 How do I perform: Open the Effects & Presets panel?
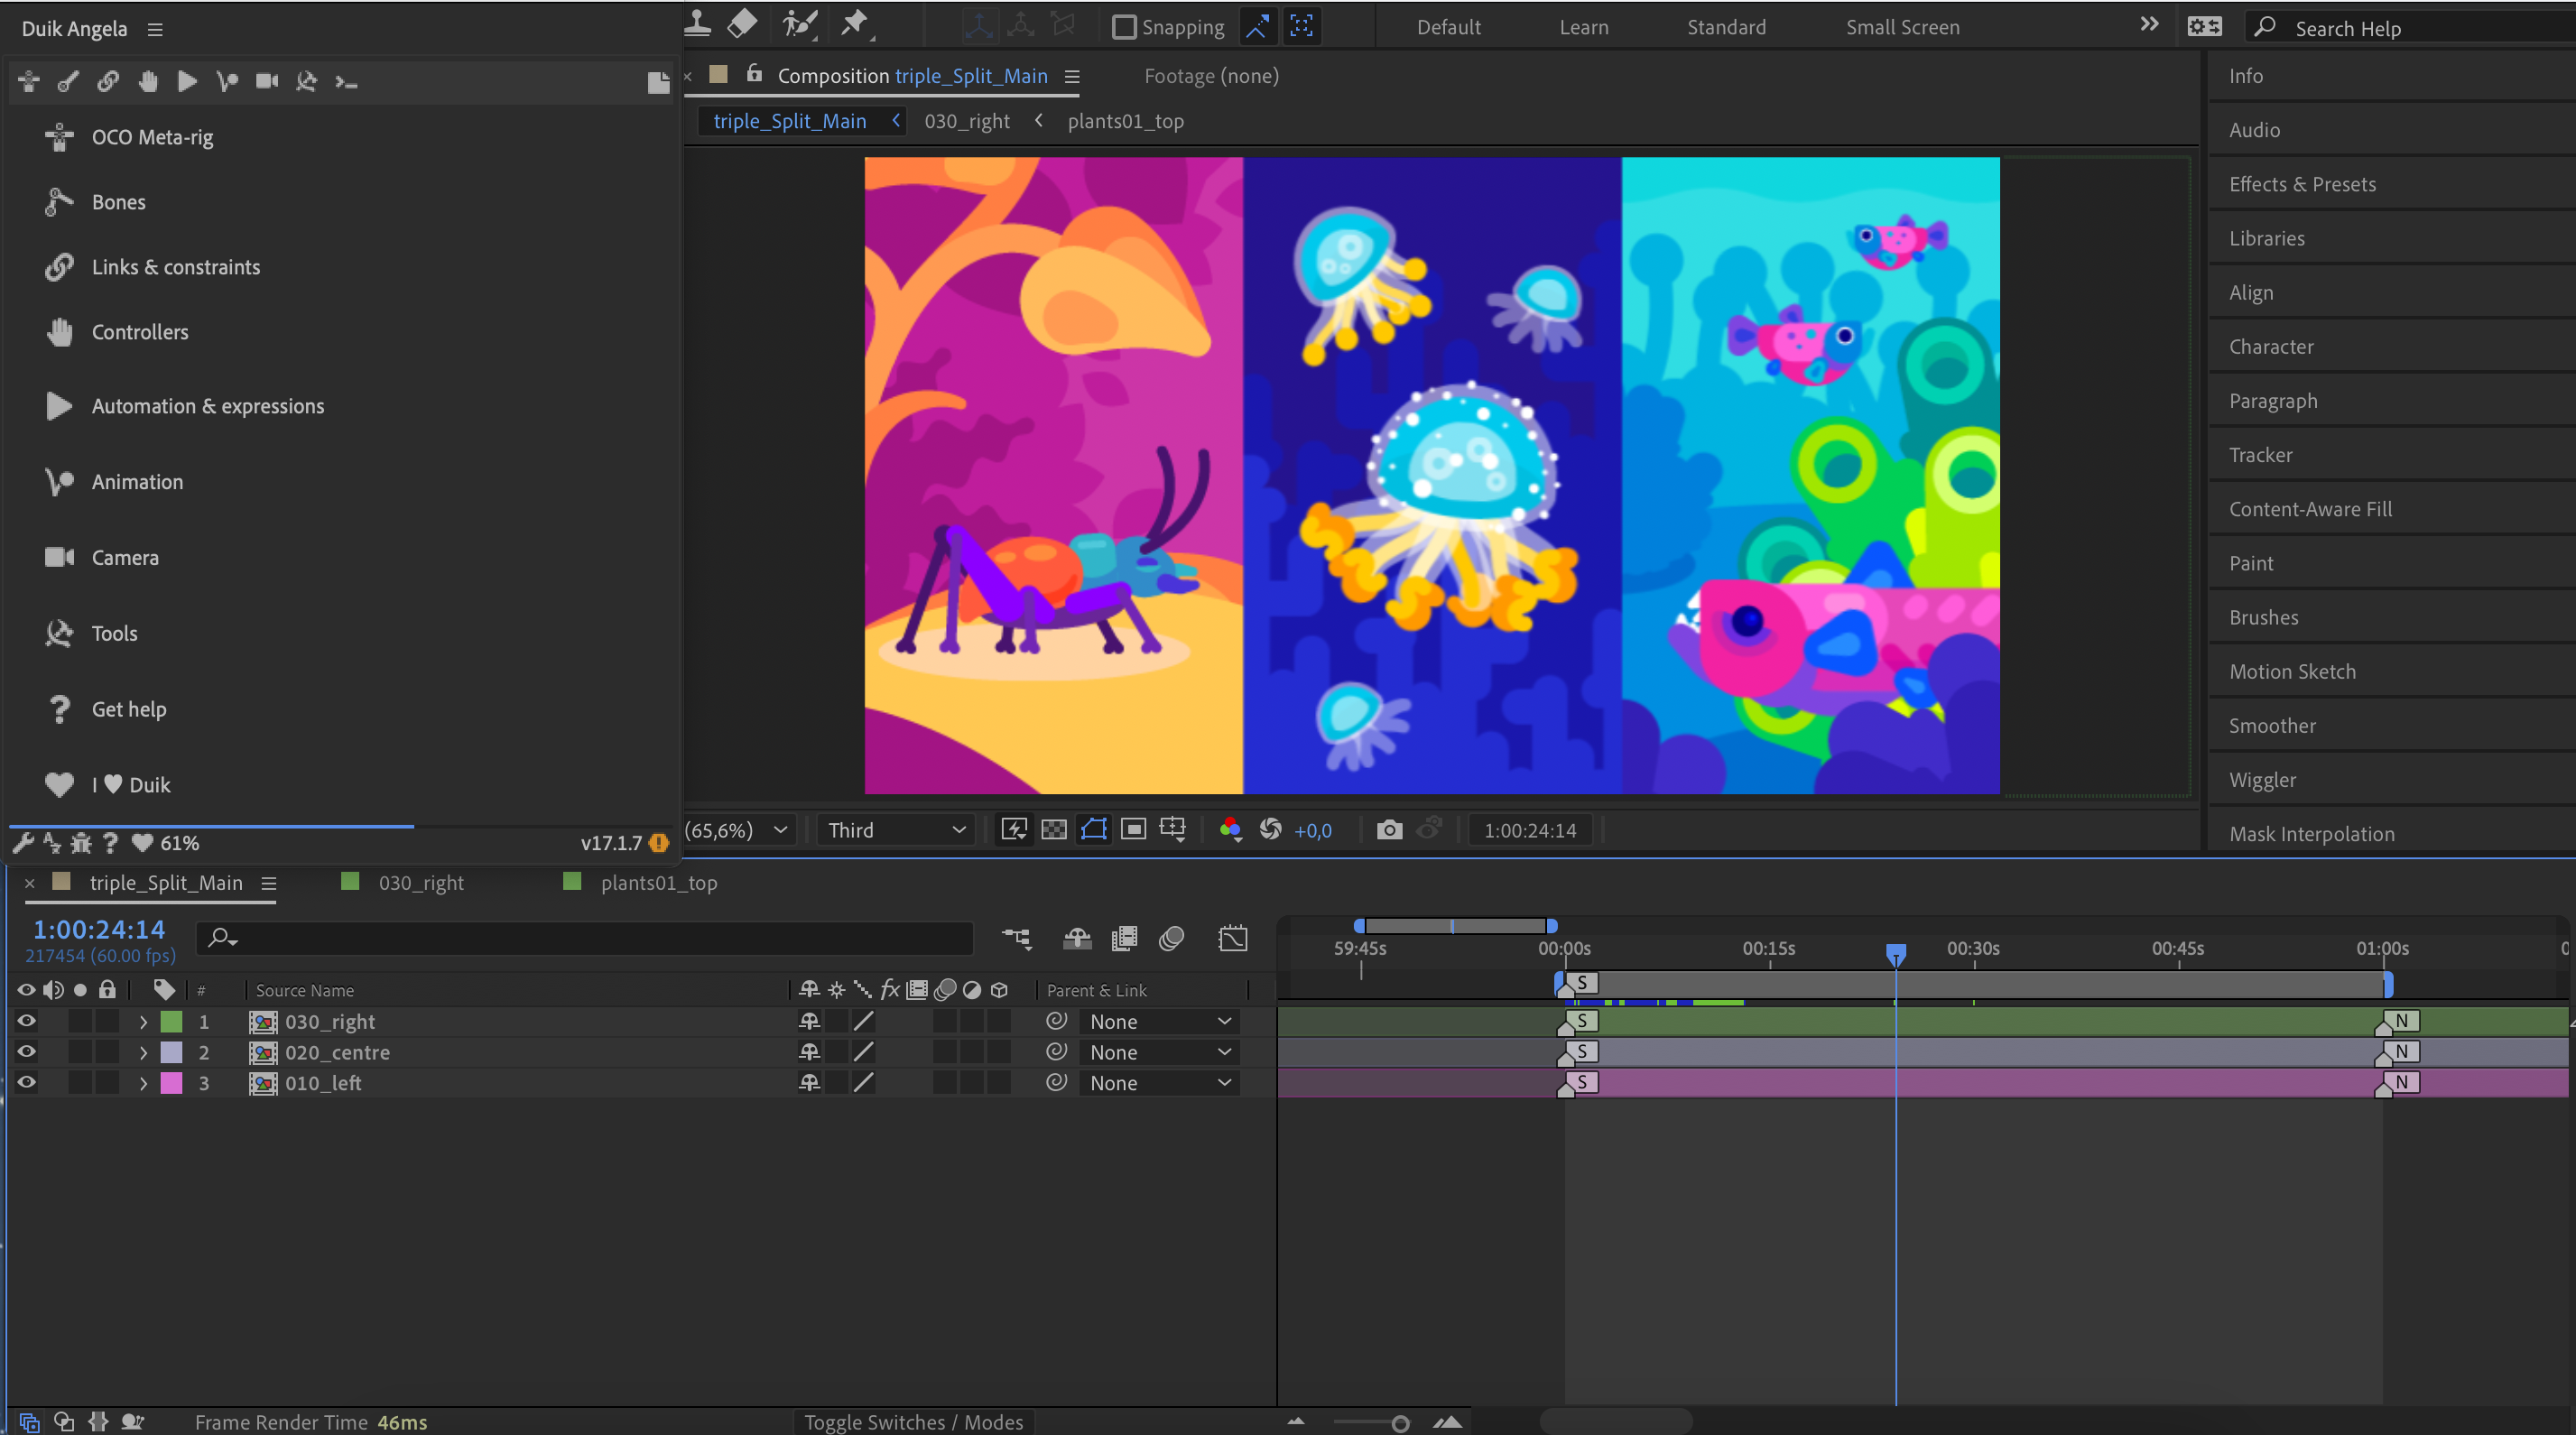(x=2302, y=184)
